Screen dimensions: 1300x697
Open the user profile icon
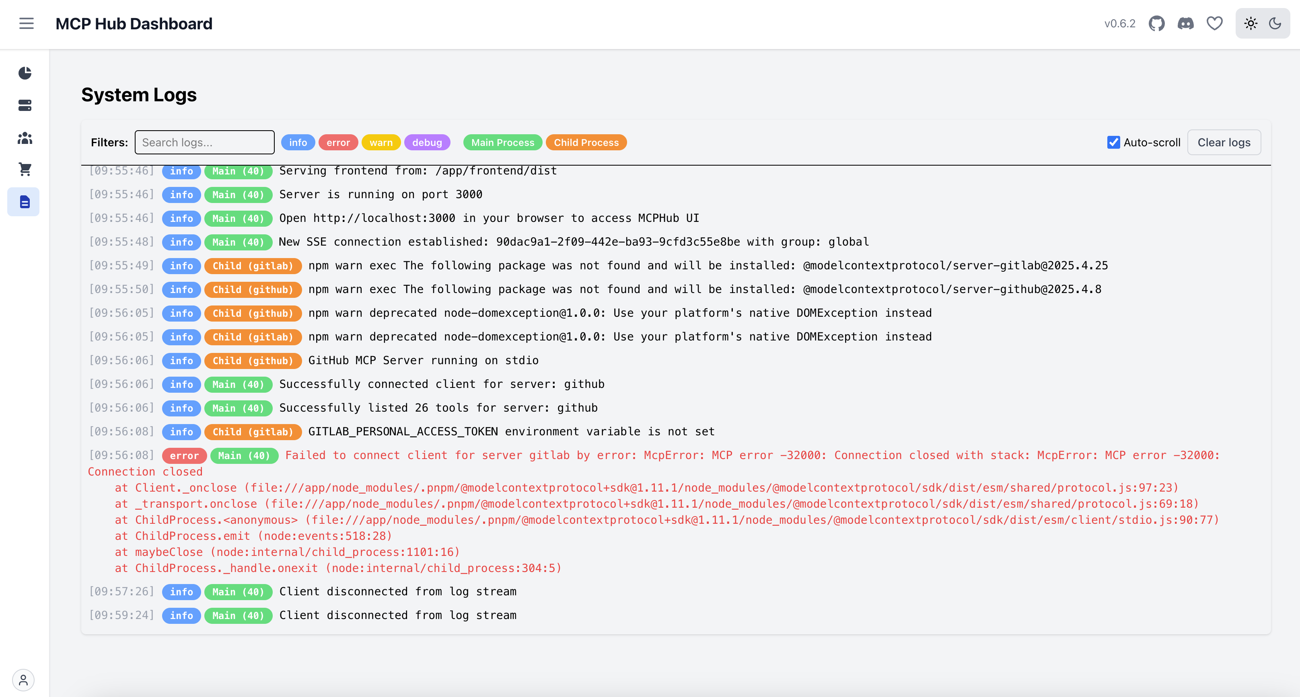click(23, 680)
